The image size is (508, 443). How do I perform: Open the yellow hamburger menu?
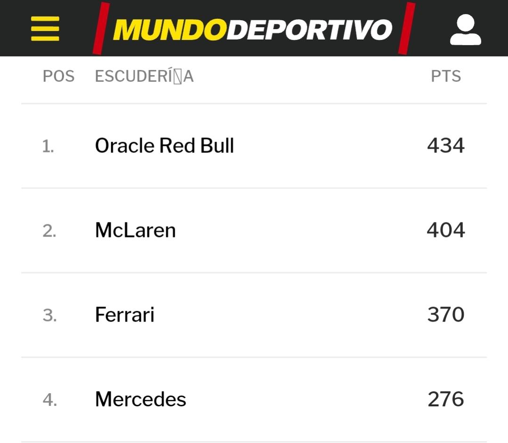45,29
